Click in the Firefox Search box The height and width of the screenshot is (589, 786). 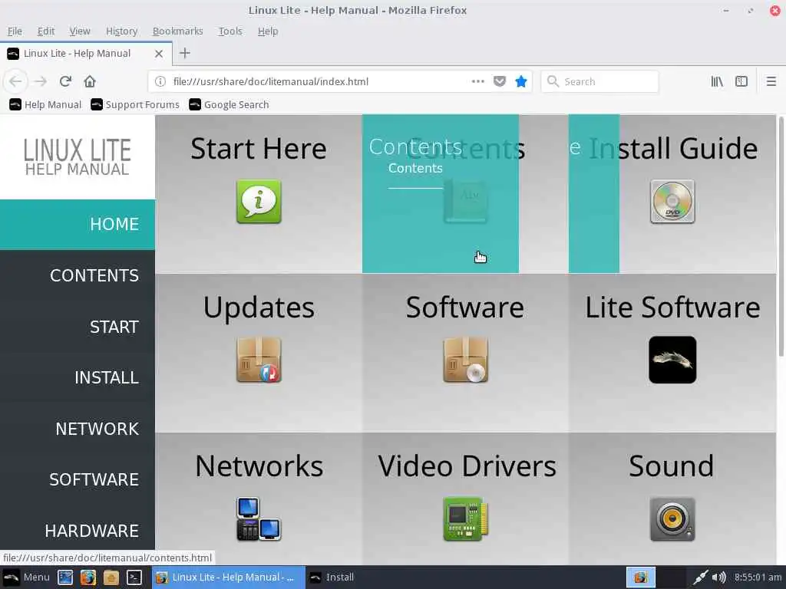click(x=599, y=81)
